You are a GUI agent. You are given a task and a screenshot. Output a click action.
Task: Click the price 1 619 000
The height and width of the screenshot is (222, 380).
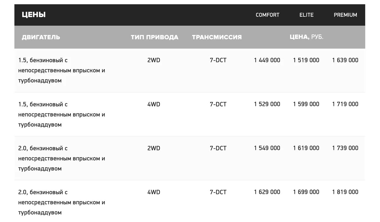tap(306, 148)
